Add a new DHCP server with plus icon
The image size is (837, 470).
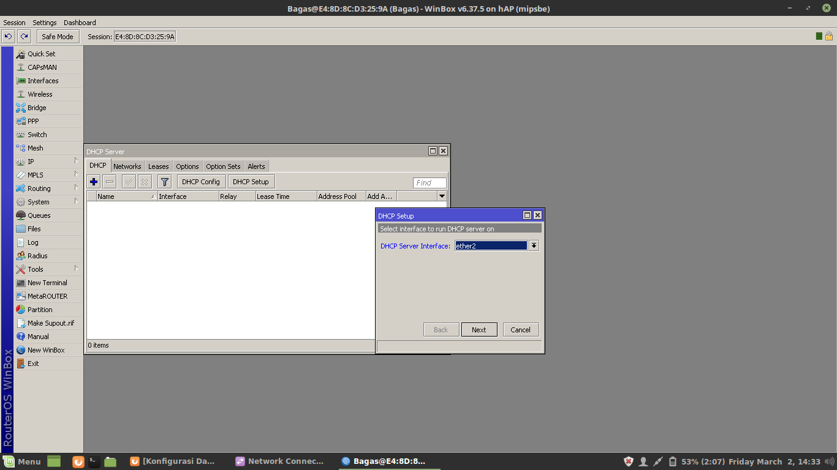[x=94, y=182]
